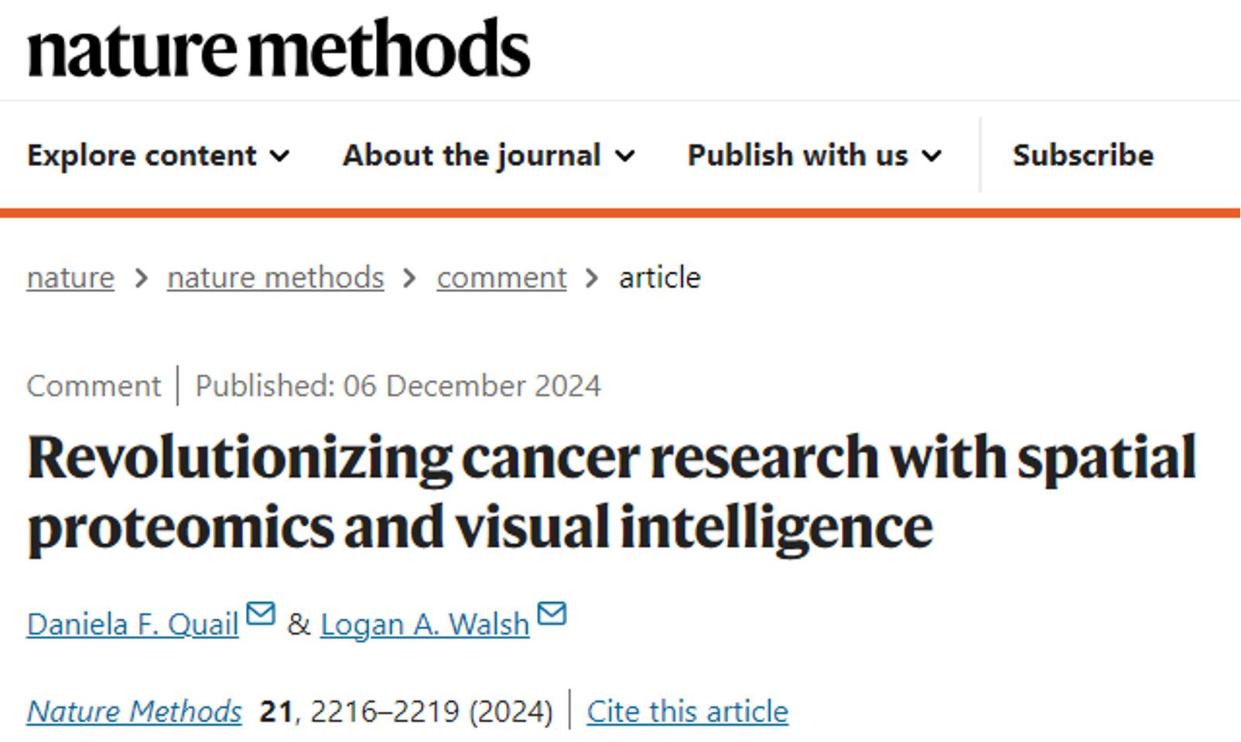Click the italic Nature Methods journal link
Screen dimensions: 1241x742
[135, 711]
